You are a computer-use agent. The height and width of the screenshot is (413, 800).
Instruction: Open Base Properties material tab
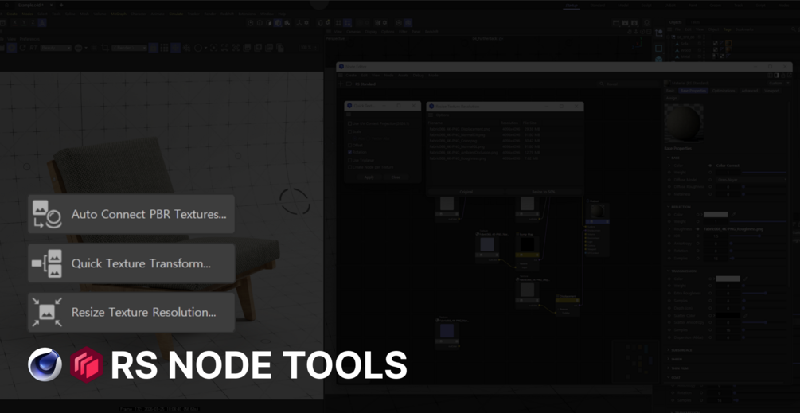pyautogui.click(x=694, y=90)
